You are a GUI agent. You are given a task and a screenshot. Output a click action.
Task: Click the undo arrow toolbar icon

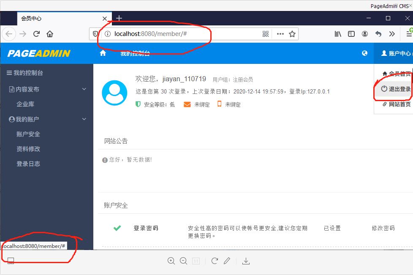coord(378,34)
